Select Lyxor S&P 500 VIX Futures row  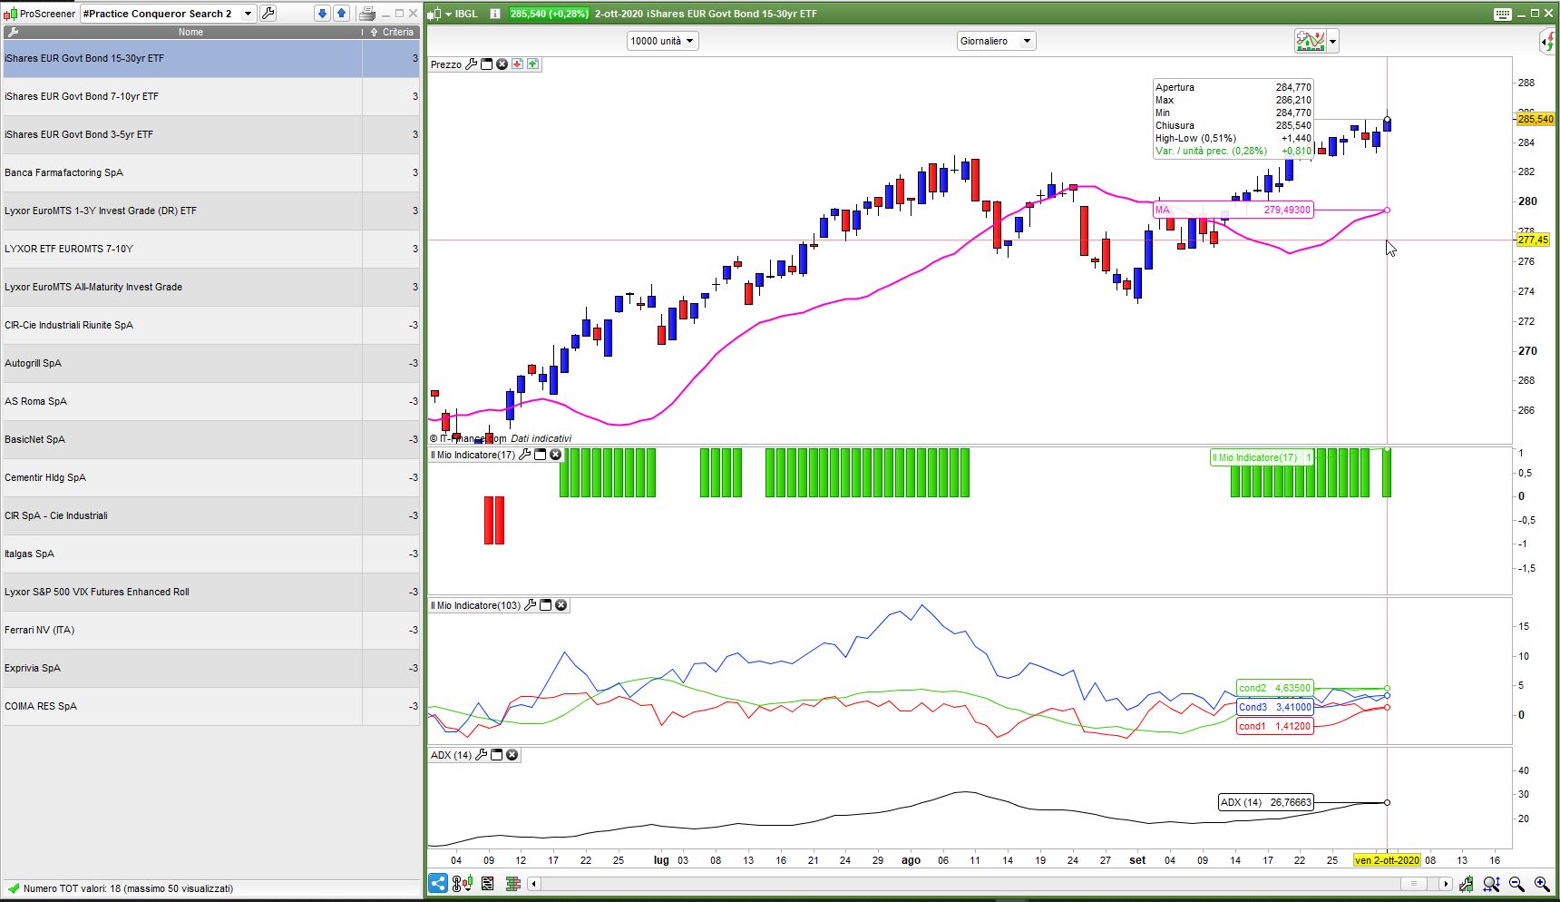[210, 592]
